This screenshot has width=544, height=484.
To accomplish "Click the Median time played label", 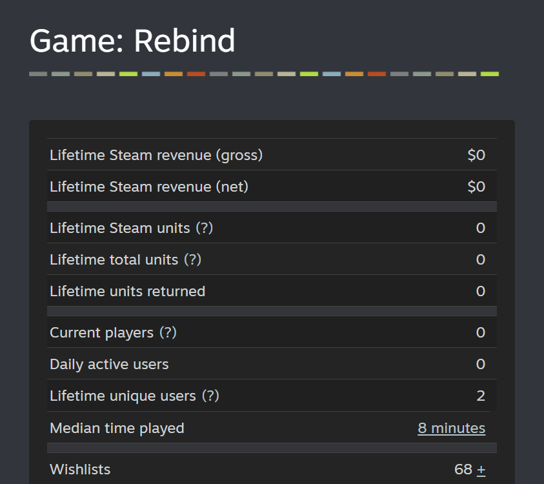I will (x=117, y=428).
